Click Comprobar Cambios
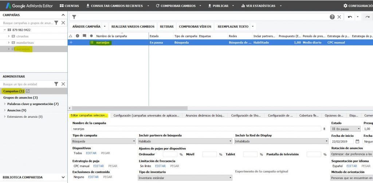This screenshot has width=373, height=183. [x=176, y=6]
